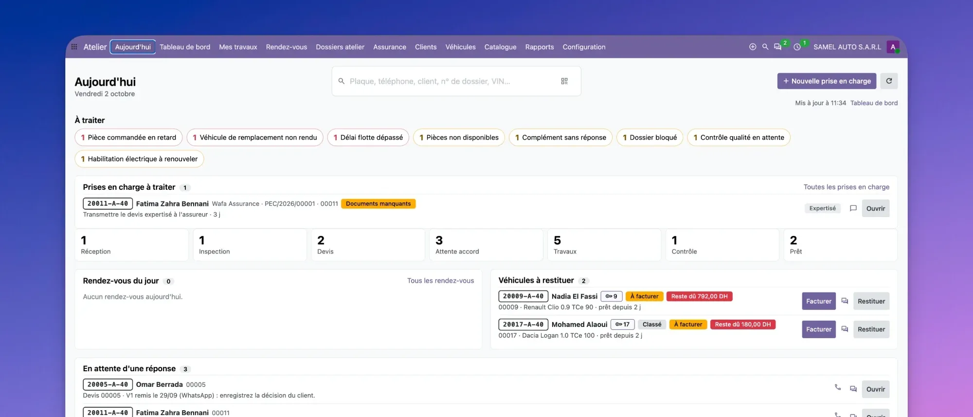
Task: Click Ouvrir for plate 20011-A-40 prise en charge
Action: tap(876, 208)
